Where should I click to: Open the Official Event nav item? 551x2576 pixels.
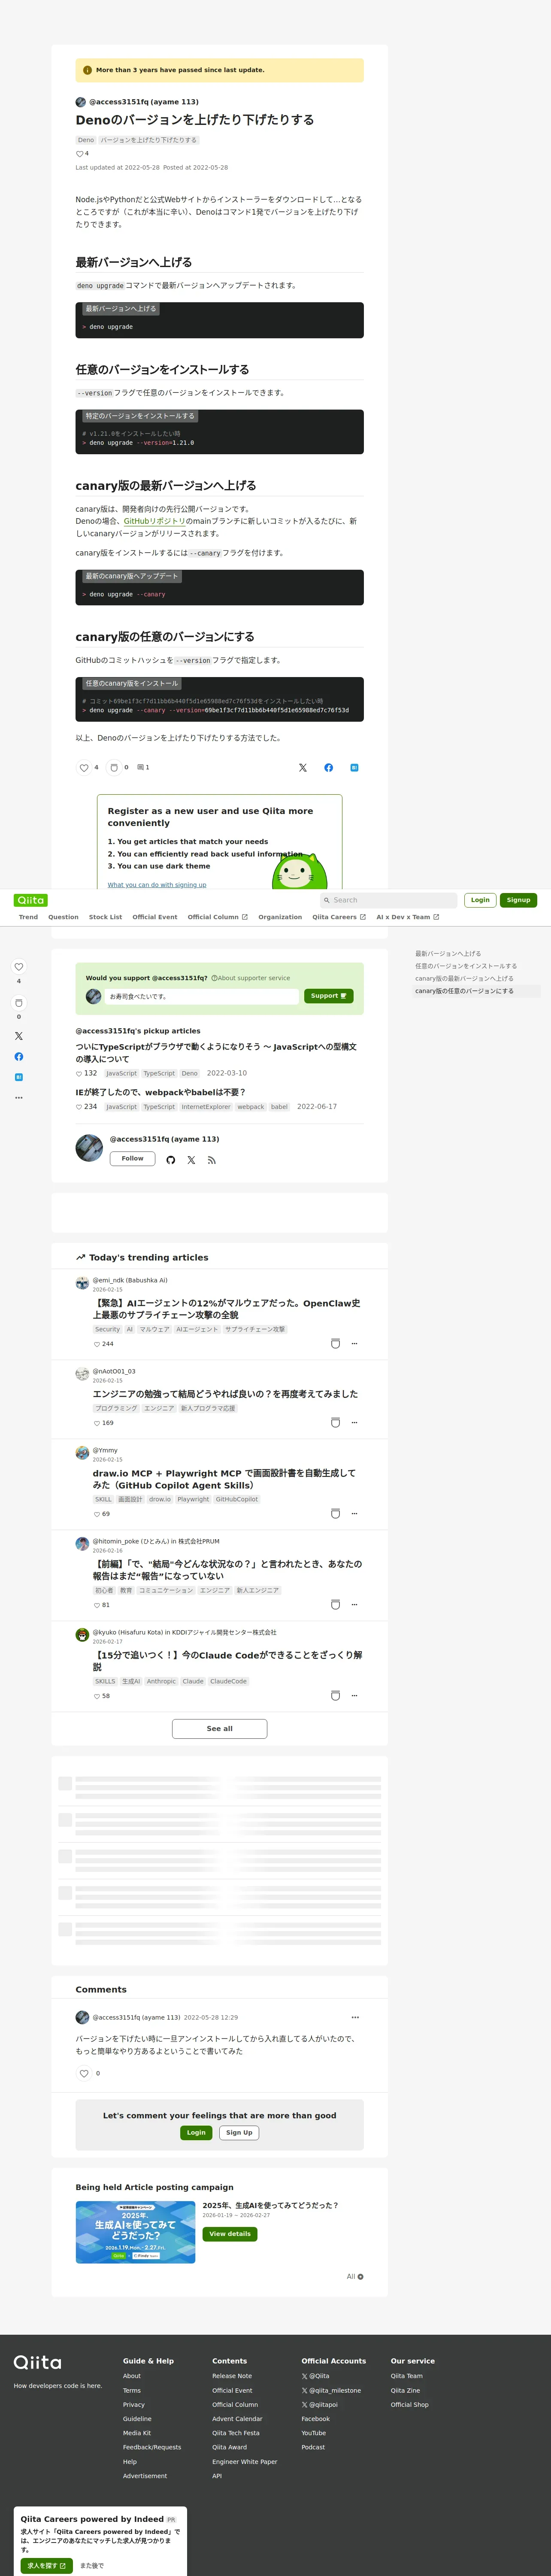tap(155, 917)
